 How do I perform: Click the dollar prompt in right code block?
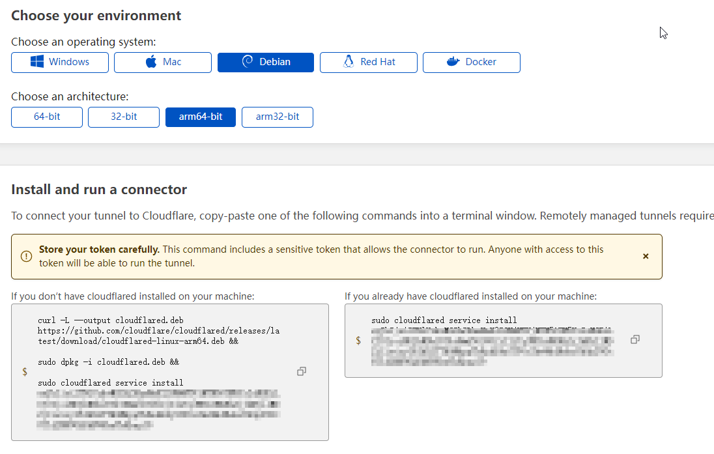click(358, 340)
